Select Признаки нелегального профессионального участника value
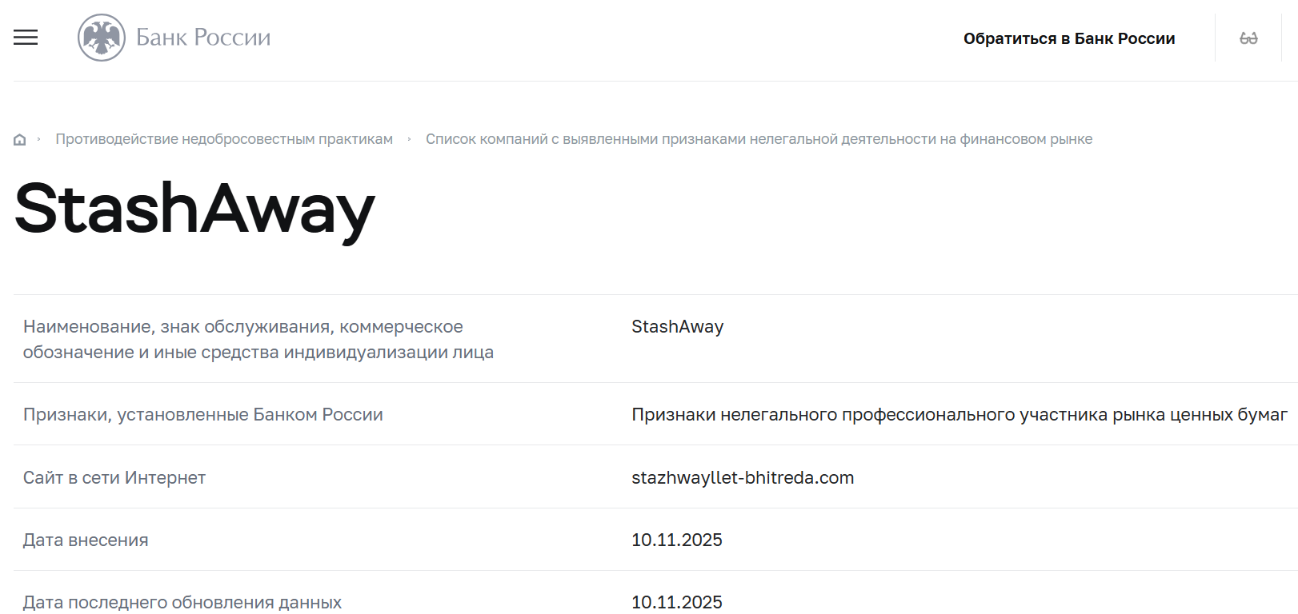 coord(959,414)
